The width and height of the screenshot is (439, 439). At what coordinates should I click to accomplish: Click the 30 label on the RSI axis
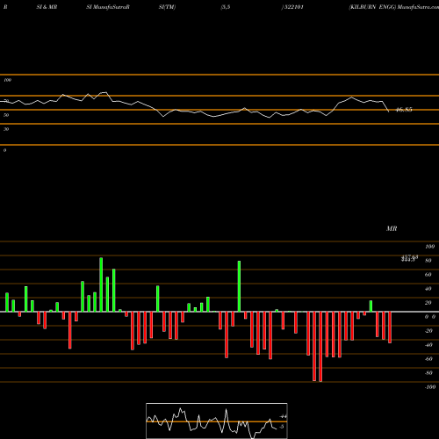click(x=6, y=129)
